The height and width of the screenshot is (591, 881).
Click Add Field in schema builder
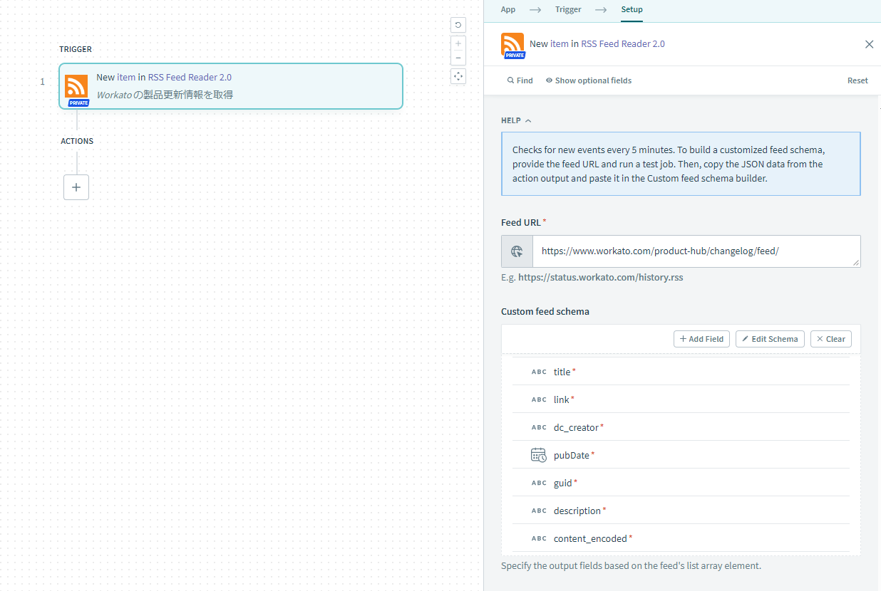(701, 339)
